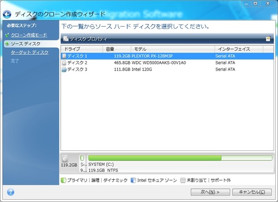Image resolution: width=278 pixels, height=202 pixels.
Task: Click the 465.8GB capacity value
Action: pos(122,63)
